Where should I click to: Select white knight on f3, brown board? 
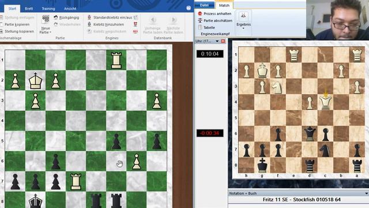(x=278, y=87)
